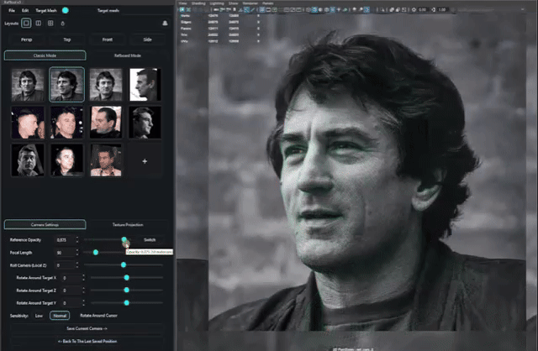Image resolution: width=538 pixels, height=351 pixels.
Task: Switch to the Texture Projection tab
Action: coord(129,225)
